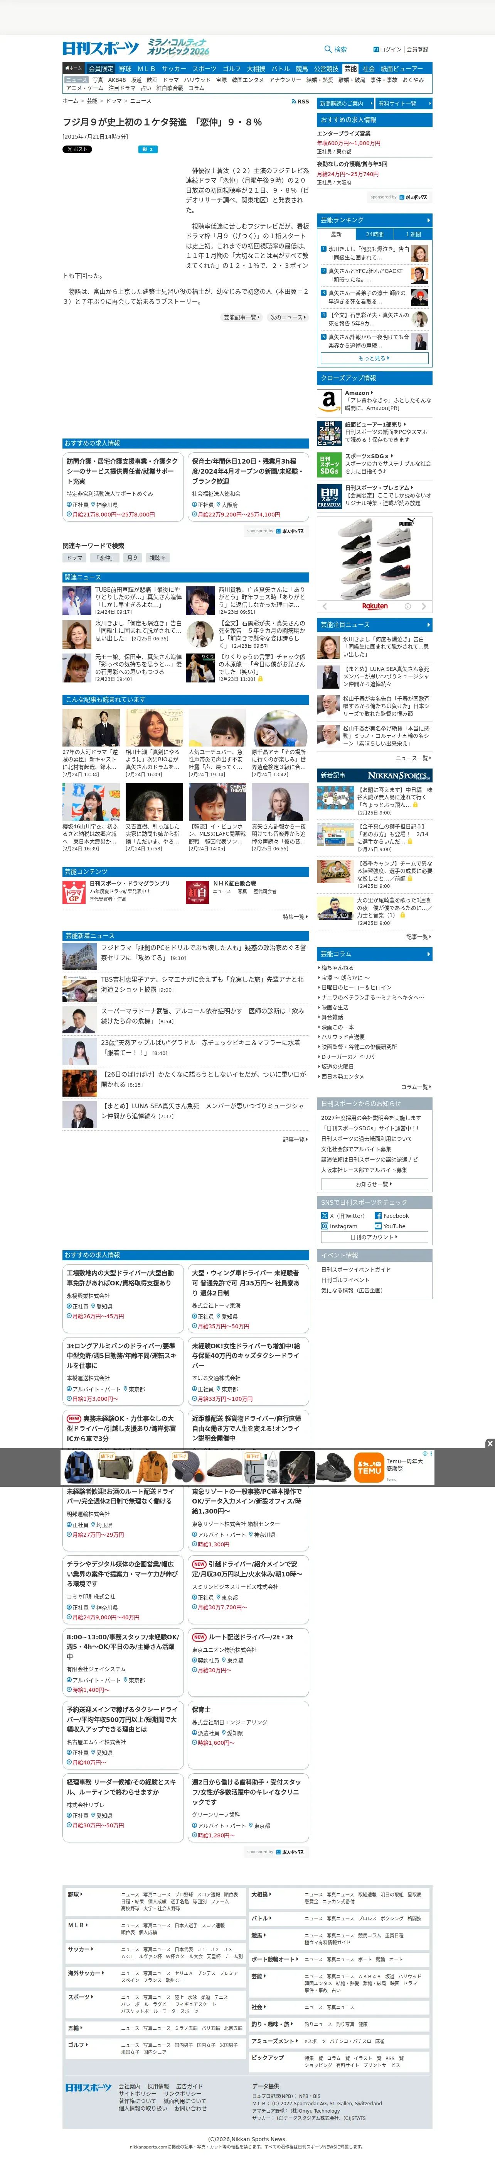Click previous arrow on Rakuten shoe ad

[x=325, y=606]
